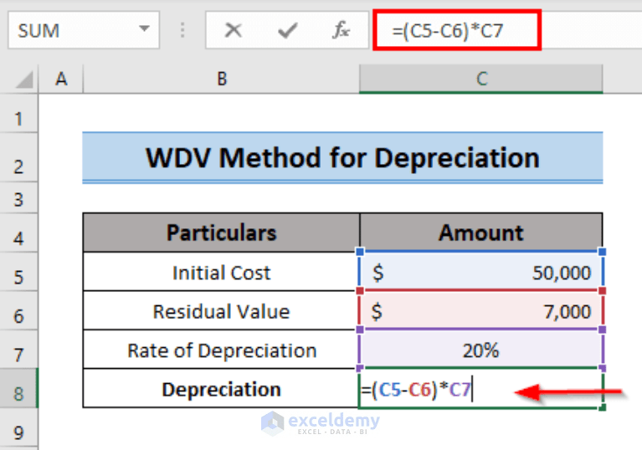Click the Amount header cell
The width and height of the screenshot is (642, 450).
pyautogui.click(x=481, y=233)
